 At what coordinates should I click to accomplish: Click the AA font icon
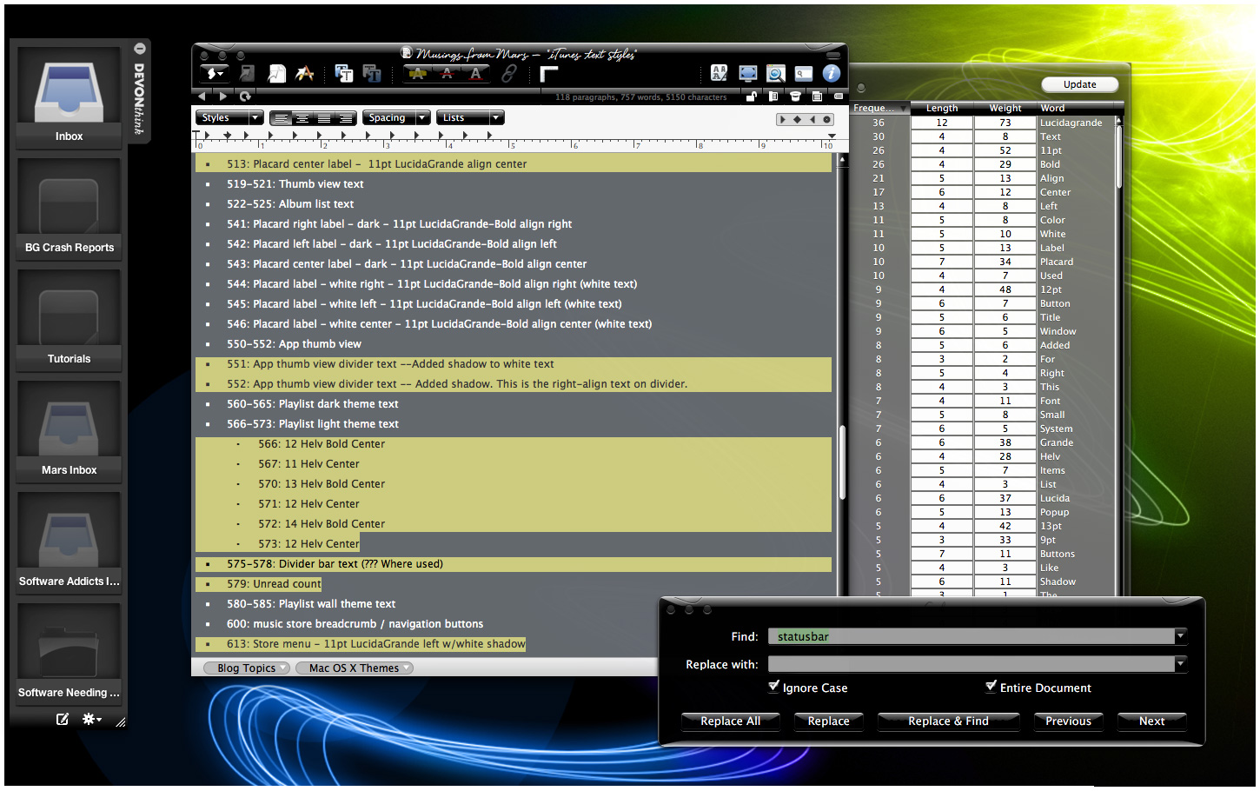(x=719, y=74)
